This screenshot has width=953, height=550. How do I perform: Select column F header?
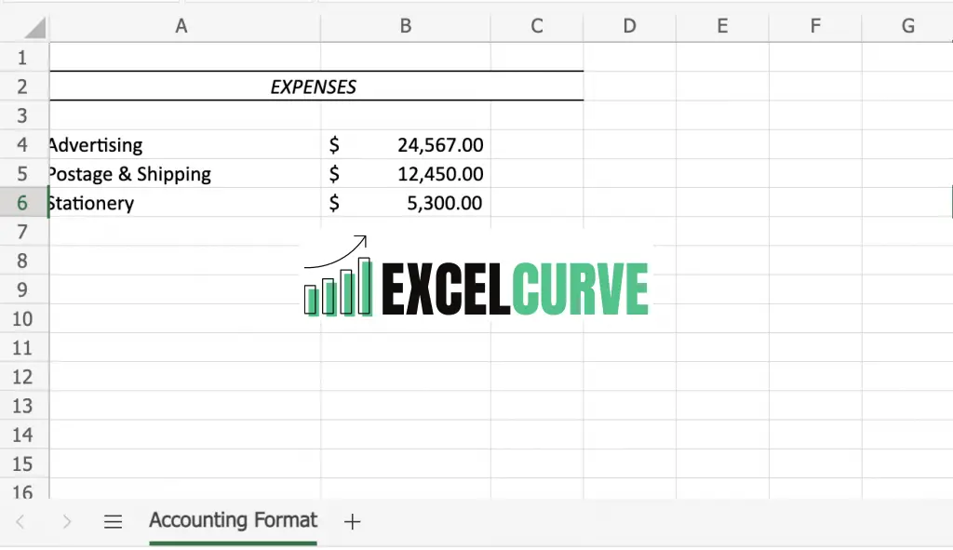click(815, 26)
